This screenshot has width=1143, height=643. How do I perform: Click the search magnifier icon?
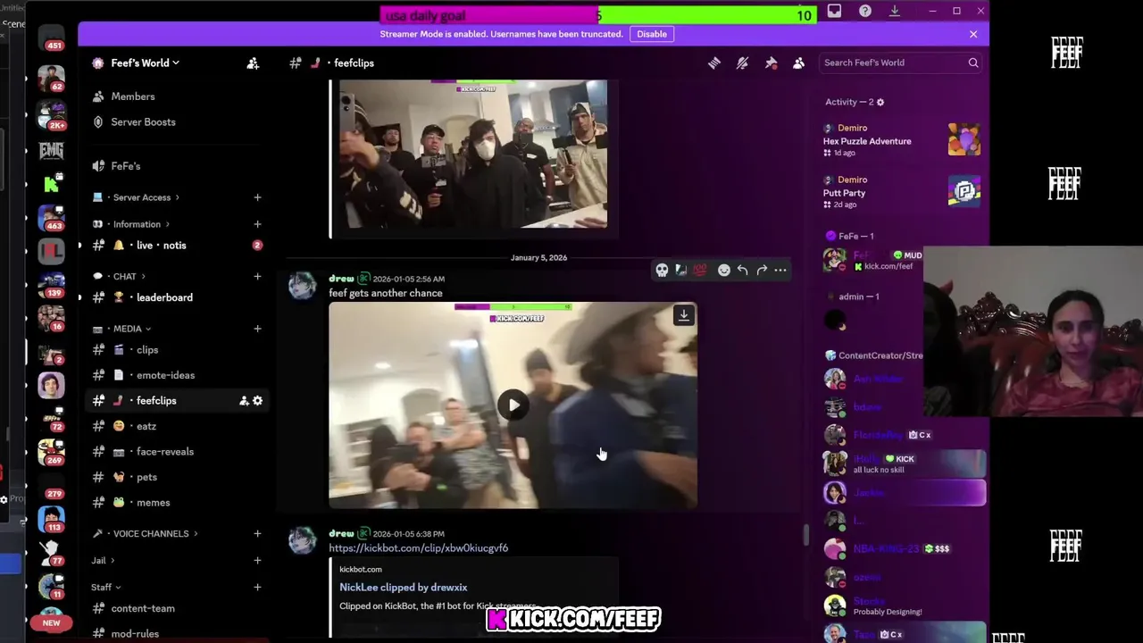(973, 63)
